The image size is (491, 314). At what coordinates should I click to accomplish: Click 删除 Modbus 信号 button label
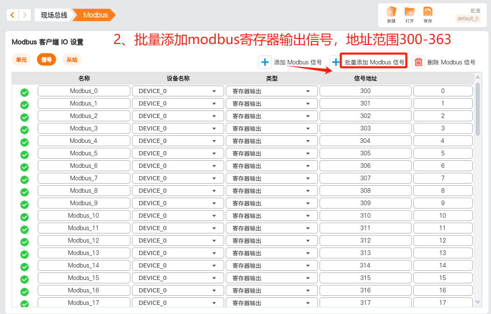click(451, 62)
